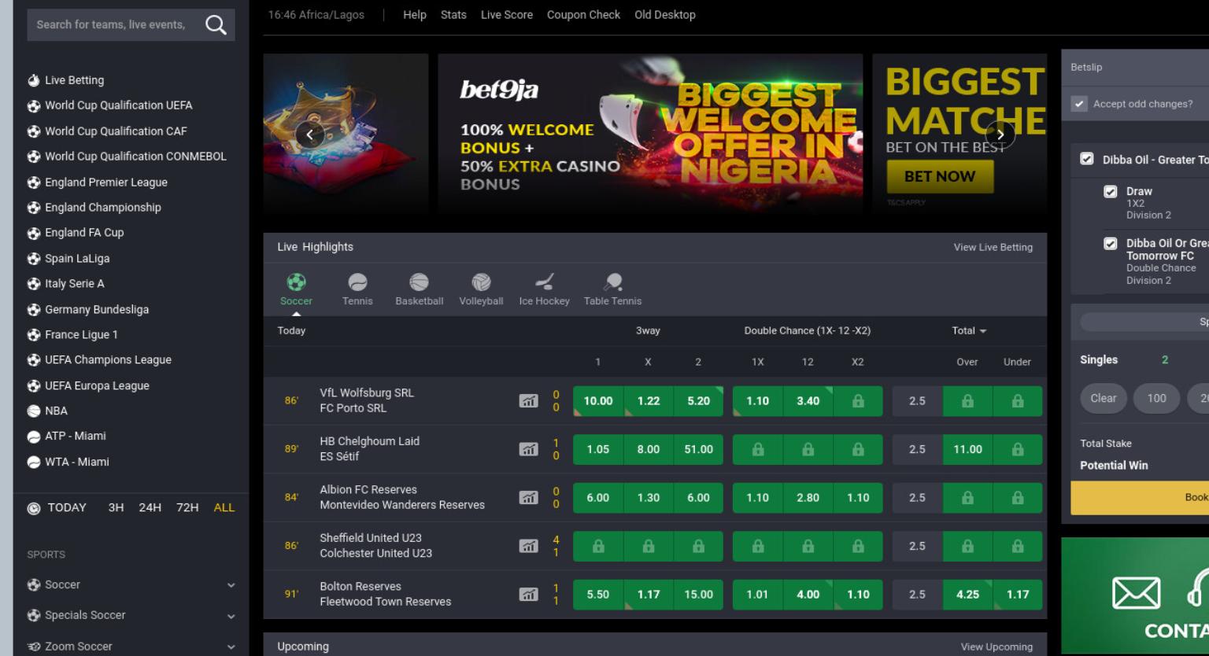This screenshot has height=656, width=1209.
Task: Pick odds 15.00 for Fleetwood Town Reserves win
Action: pyautogui.click(x=698, y=595)
